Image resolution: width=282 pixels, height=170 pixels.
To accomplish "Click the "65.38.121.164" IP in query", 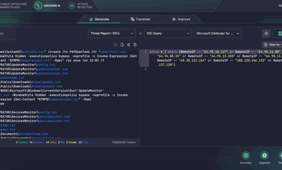I will coord(192,60).
